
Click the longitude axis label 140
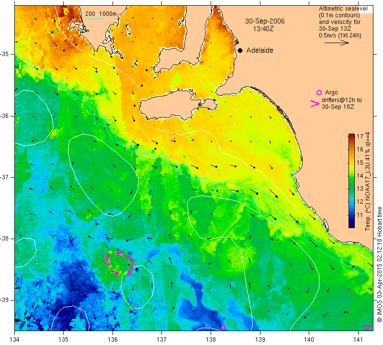[309, 339]
